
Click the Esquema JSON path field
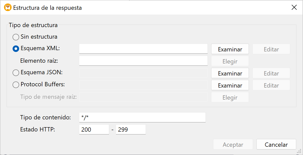(x=143, y=73)
